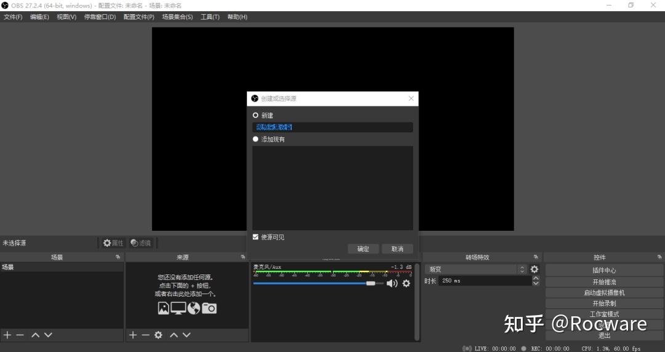Viewport: 665px width, 352px height.
Task: Open the 编辑(E) menu
Action: 39,17
